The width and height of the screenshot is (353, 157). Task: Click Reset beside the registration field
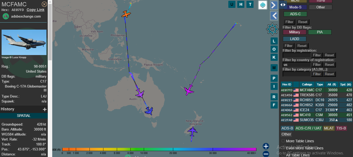[329, 55]
